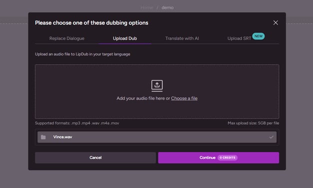This screenshot has width=313, height=188.
Task: Select the Upload Dub tab
Action: coord(125,38)
